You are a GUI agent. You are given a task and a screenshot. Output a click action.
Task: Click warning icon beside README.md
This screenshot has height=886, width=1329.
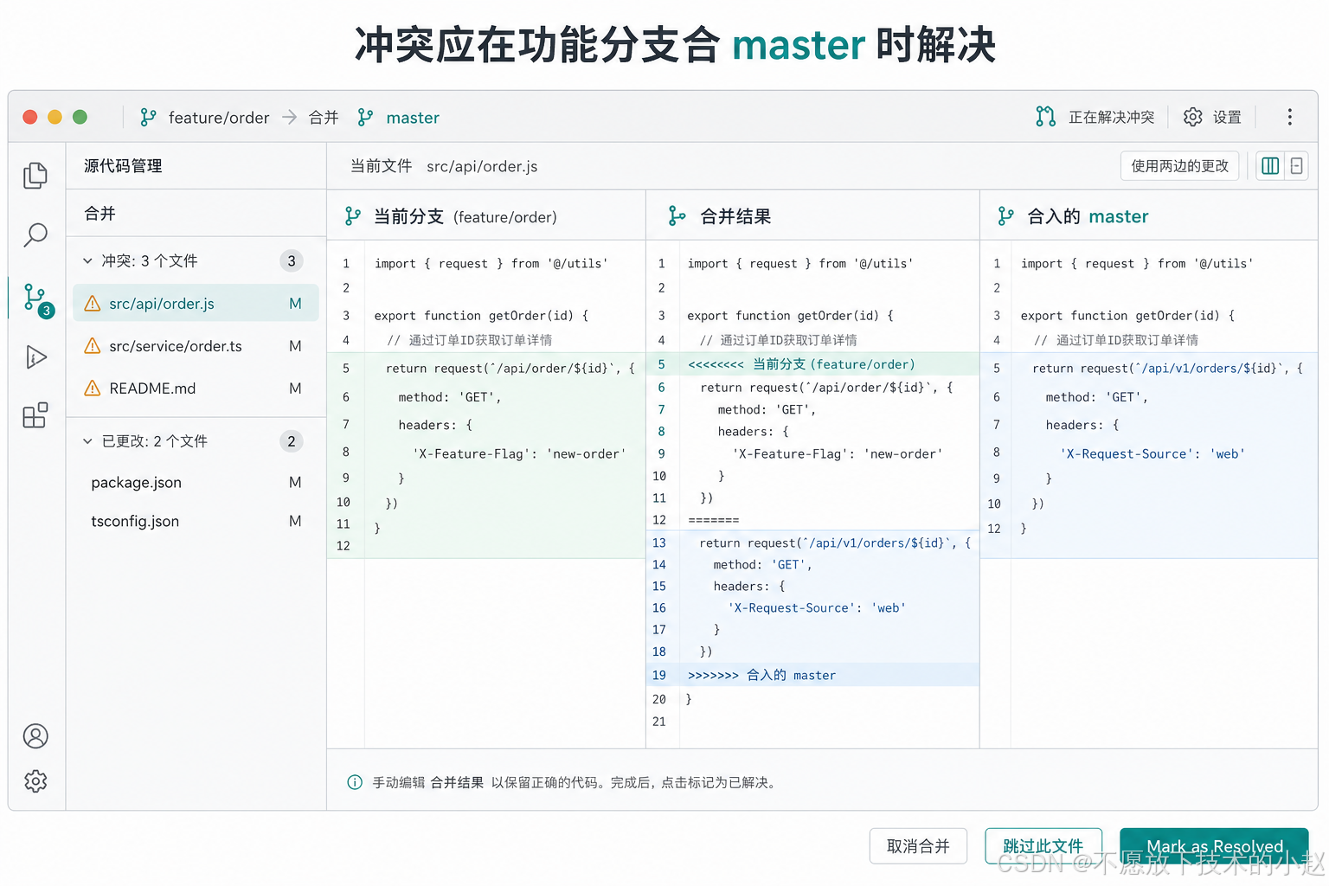tap(92, 388)
